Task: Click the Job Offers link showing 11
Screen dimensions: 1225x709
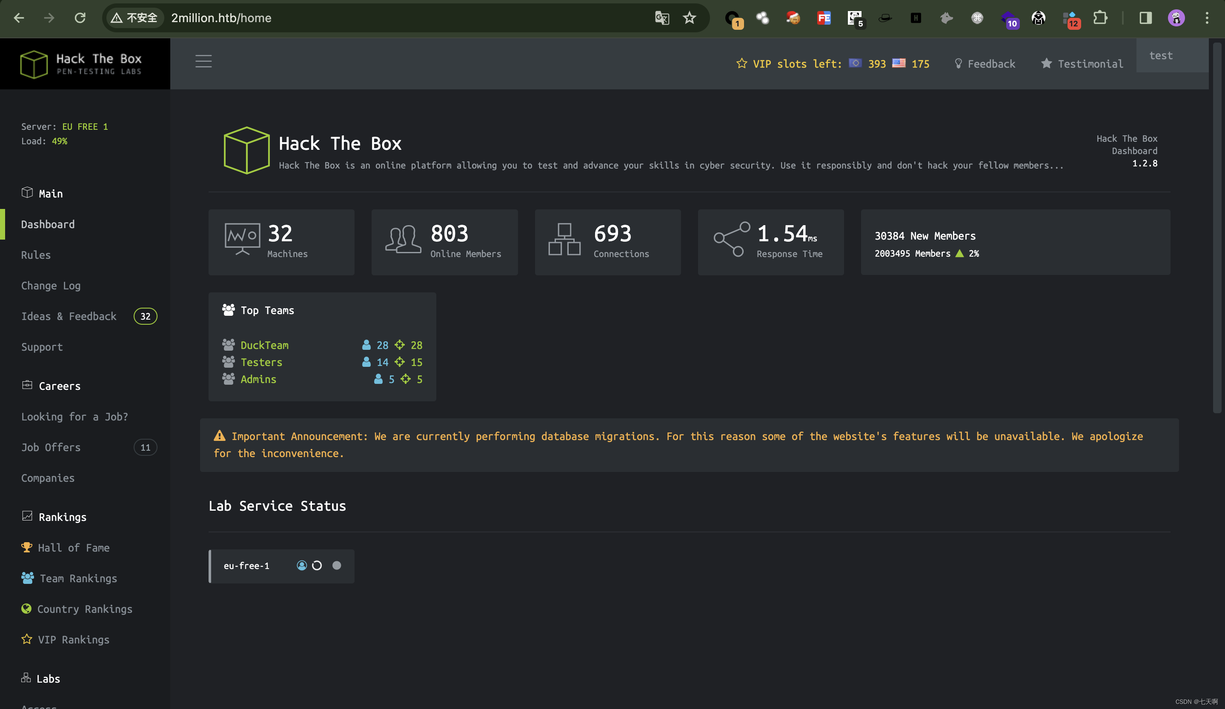Action: [x=51, y=447]
